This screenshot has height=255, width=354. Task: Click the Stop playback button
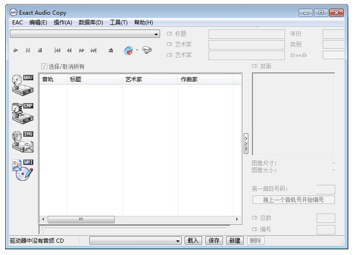[x=40, y=50]
